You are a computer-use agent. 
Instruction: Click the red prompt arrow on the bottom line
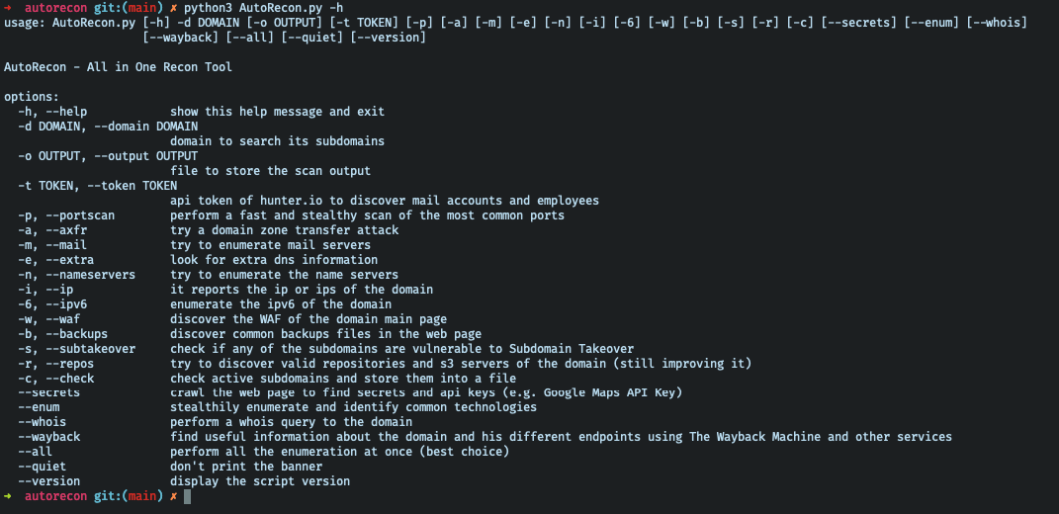[x=9, y=496]
